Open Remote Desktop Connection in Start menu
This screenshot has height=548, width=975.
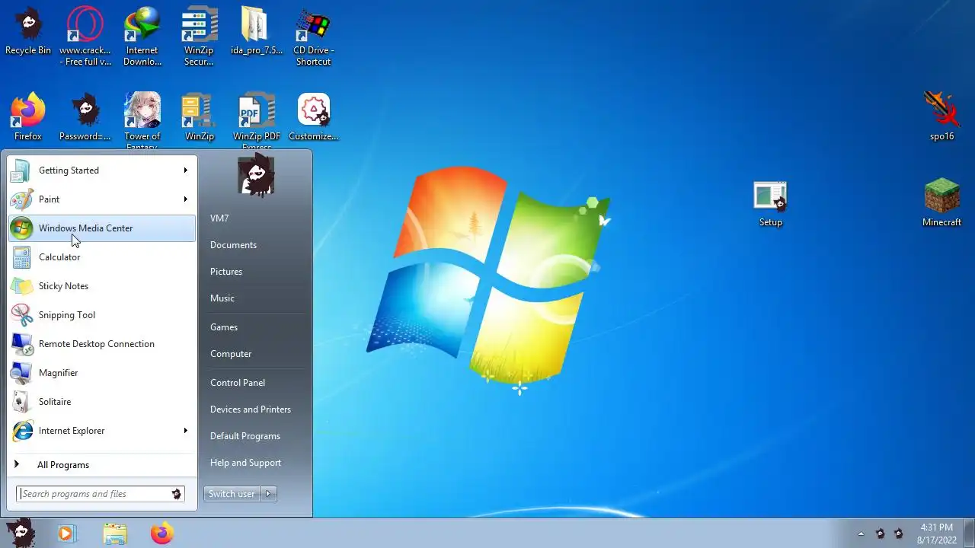tap(102, 344)
